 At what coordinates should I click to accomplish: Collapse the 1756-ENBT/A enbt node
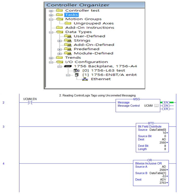coord(68,75)
